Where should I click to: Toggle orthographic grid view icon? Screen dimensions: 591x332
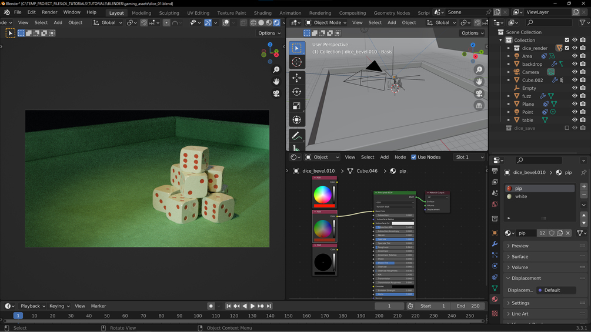coord(479,106)
